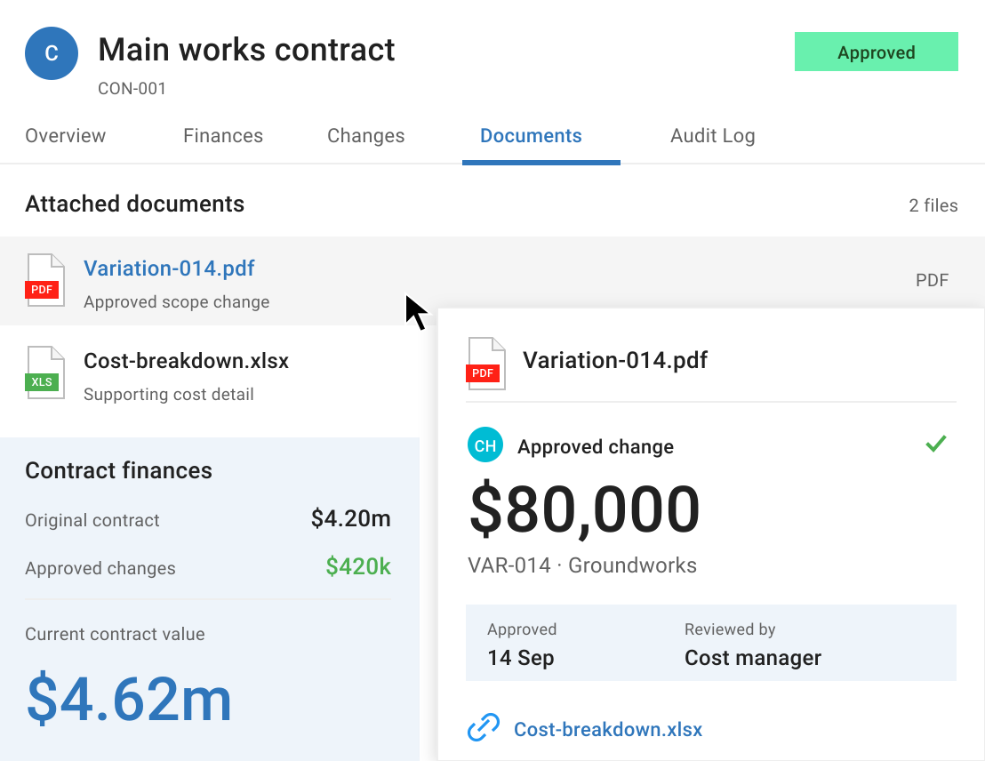Screen dimensions: 985x761
Task: Click the 'Reviewed by' label
Action: point(730,629)
